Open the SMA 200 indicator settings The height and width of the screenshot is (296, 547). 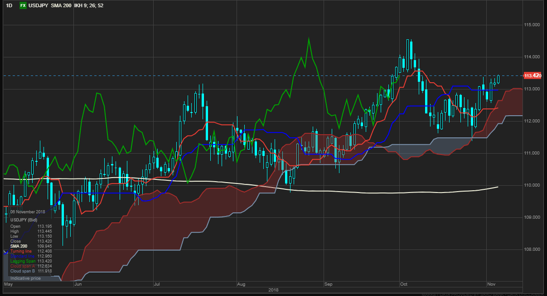61,5
